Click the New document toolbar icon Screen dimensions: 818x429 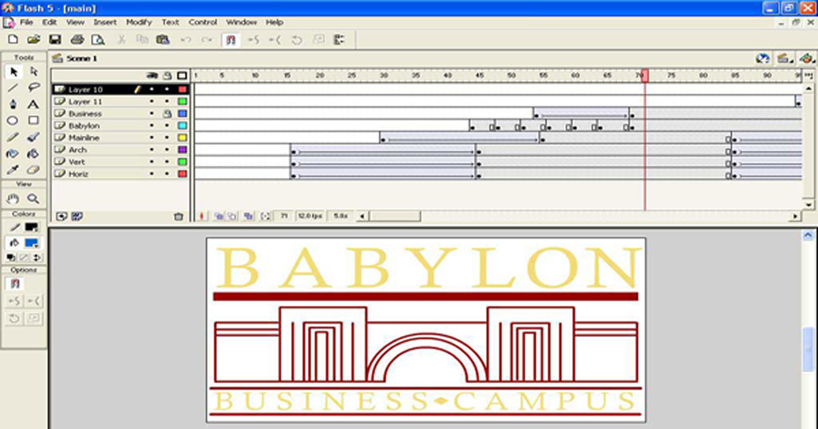tap(13, 39)
